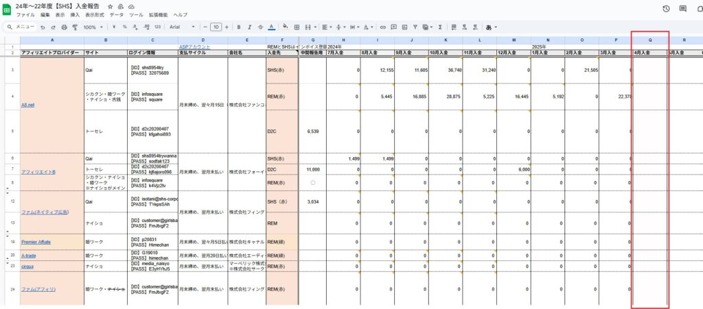The width and height of the screenshot is (703, 309).
Task: Select cell containing 6,539
Action: coord(312,132)
